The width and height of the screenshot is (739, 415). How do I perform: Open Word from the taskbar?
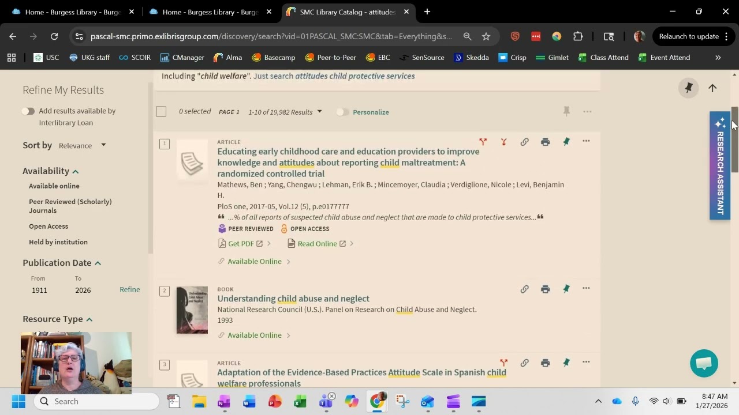click(x=249, y=401)
